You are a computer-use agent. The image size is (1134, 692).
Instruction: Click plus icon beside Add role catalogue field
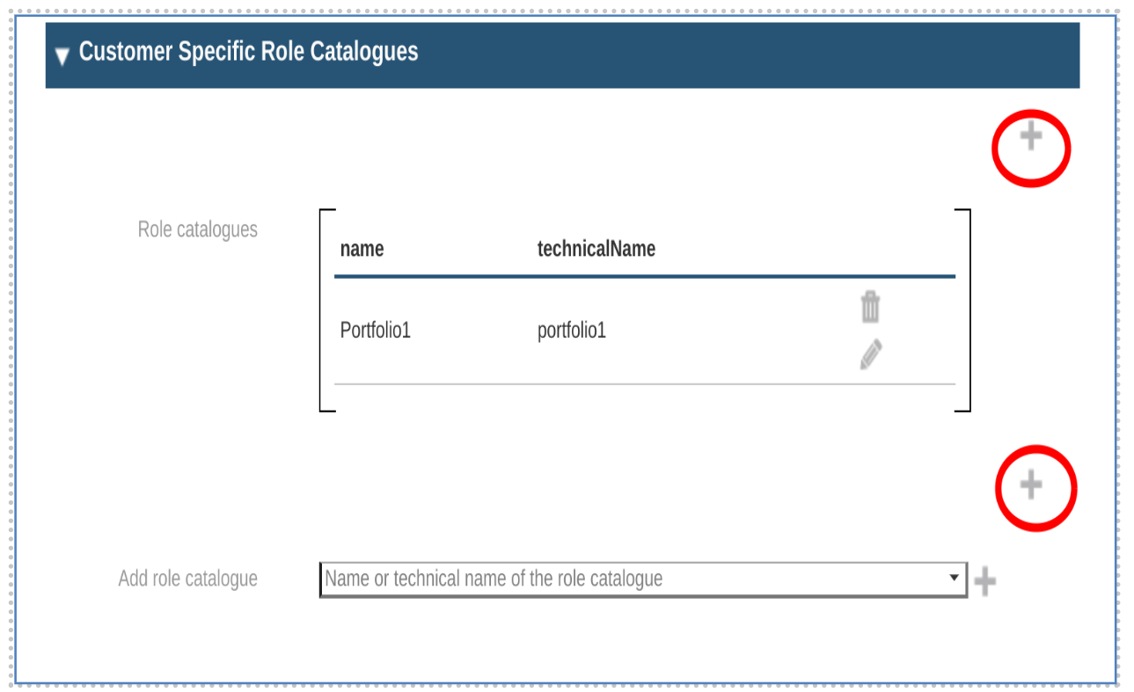point(985,578)
